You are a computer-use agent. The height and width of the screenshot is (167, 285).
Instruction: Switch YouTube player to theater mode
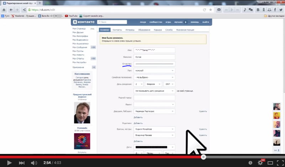point(270,163)
